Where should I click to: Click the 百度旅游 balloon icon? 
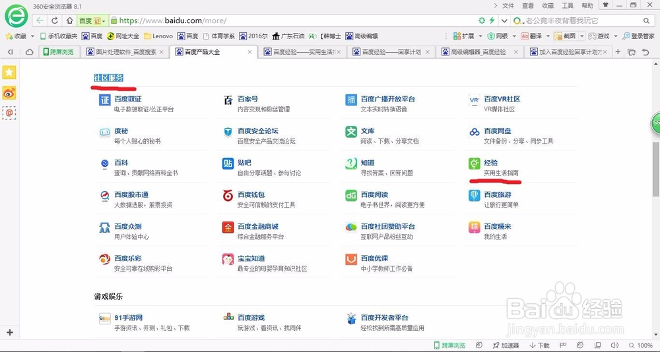point(475,196)
